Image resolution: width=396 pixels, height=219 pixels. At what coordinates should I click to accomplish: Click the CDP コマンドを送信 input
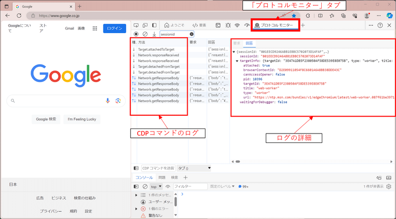[158, 168]
